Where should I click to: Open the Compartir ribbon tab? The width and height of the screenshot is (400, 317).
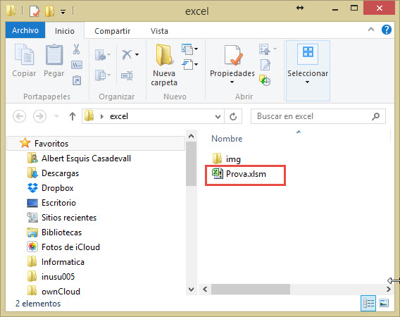[x=112, y=31]
